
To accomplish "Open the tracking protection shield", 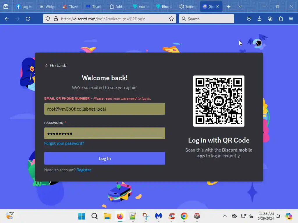I will [x=48, y=19].
